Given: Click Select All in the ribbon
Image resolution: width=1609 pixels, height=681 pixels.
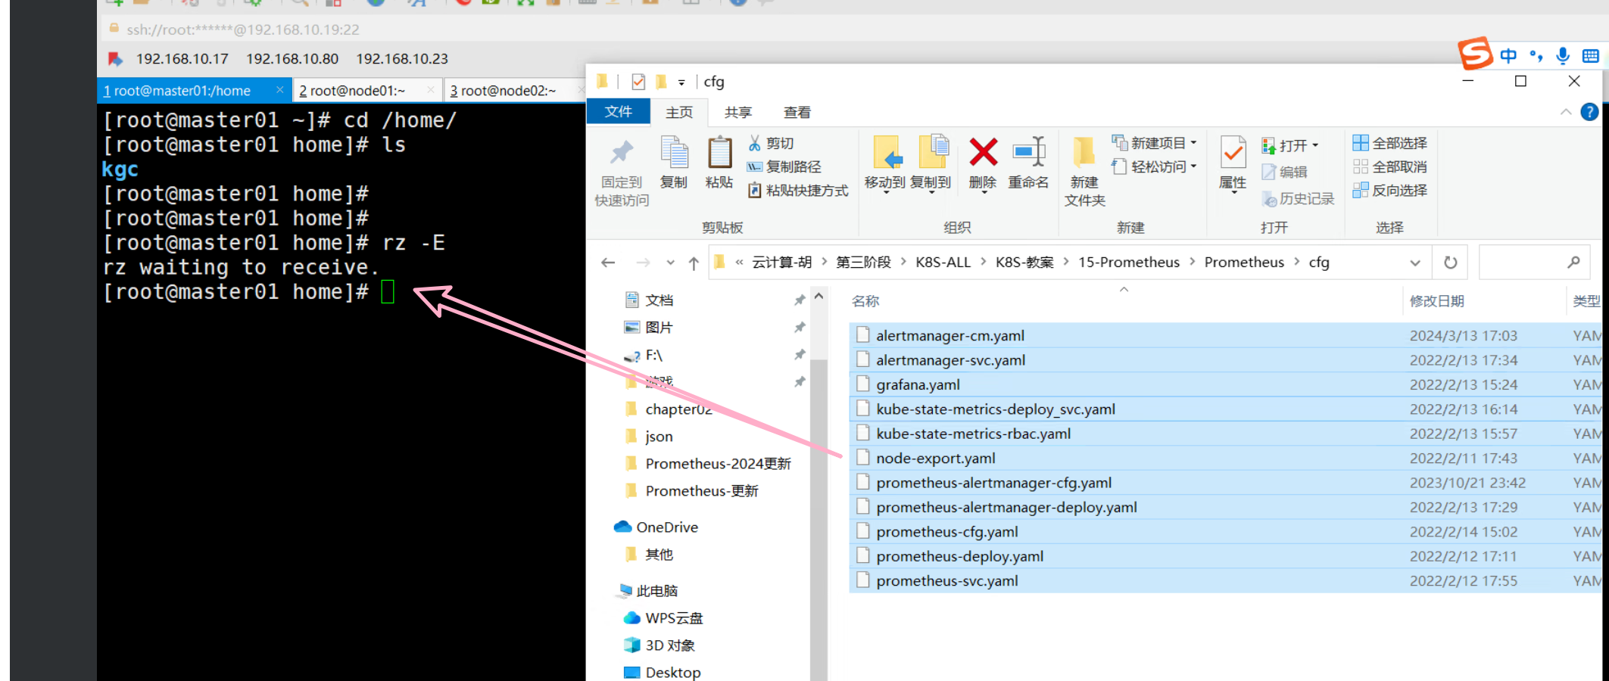Looking at the screenshot, I should click(1389, 143).
